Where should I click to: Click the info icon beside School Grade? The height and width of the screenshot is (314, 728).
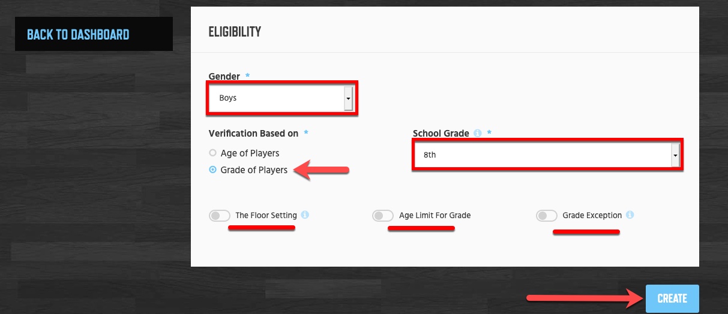(478, 134)
